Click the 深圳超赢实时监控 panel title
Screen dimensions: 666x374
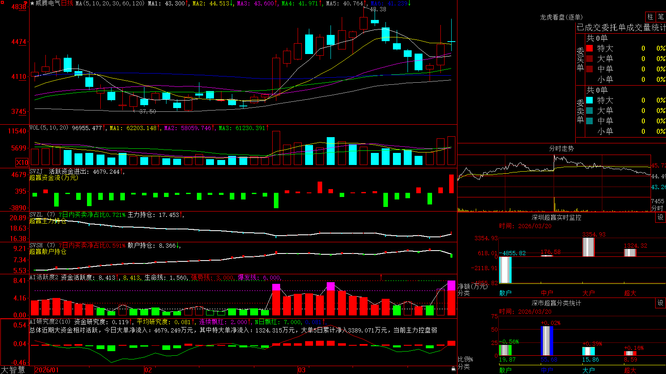[557, 217]
